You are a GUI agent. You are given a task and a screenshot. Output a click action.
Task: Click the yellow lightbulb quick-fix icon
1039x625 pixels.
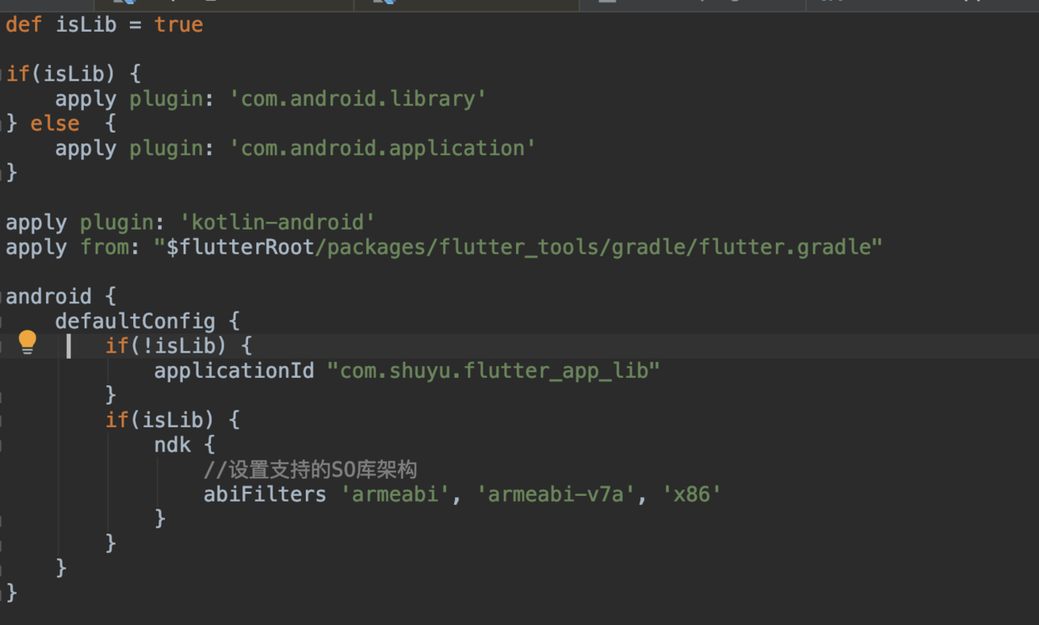coord(28,342)
